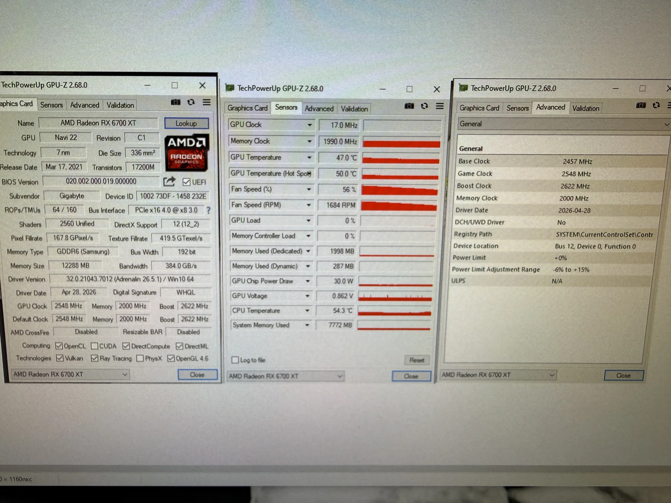Open the Memory Clock sensor dropdown arrow
Image resolution: width=671 pixels, height=503 pixels.
click(x=310, y=141)
